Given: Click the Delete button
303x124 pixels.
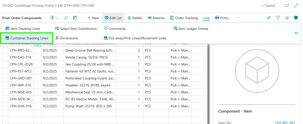Looking at the screenshot, I should [135, 18].
